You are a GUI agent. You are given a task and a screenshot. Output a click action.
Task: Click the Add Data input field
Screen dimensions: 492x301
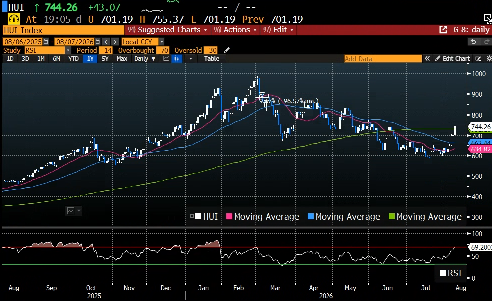coord(383,59)
